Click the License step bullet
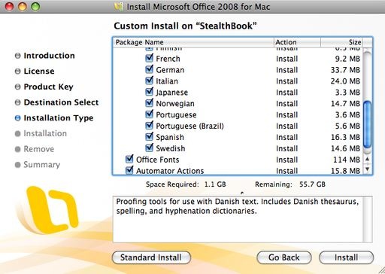 pos(17,72)
